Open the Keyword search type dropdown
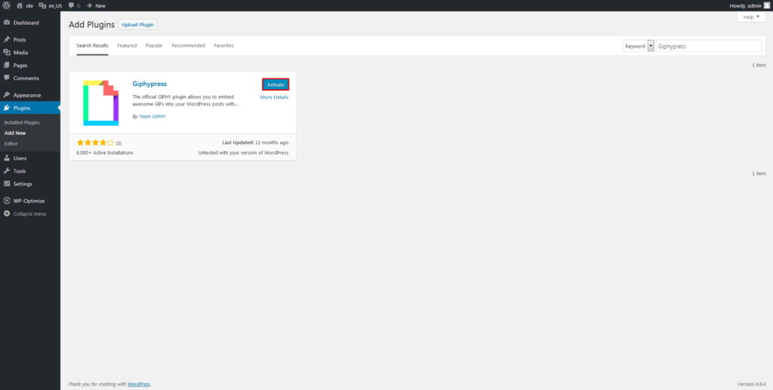The image size is (773, 390). tap(639, 46)
